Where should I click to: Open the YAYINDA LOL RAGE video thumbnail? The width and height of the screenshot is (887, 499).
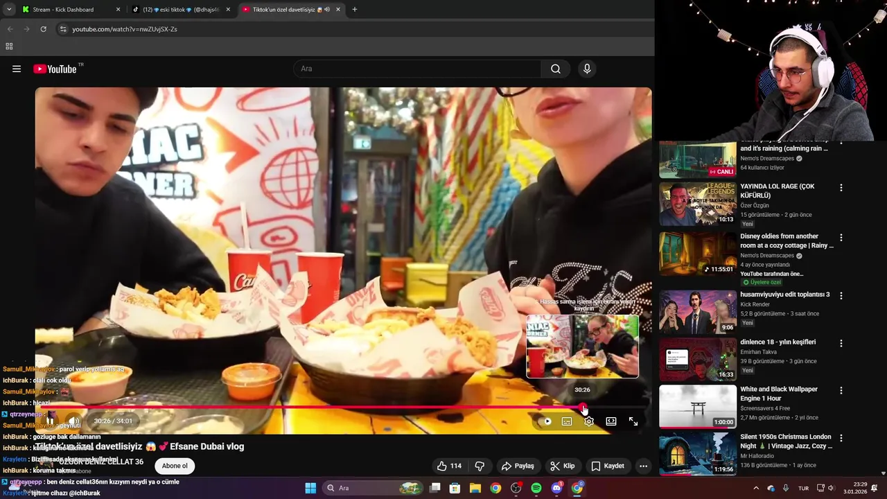(x=697, y=204)
